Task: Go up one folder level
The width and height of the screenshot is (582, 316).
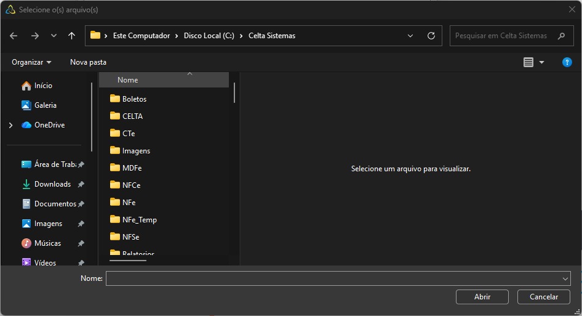Action: [x=71, y=36]
